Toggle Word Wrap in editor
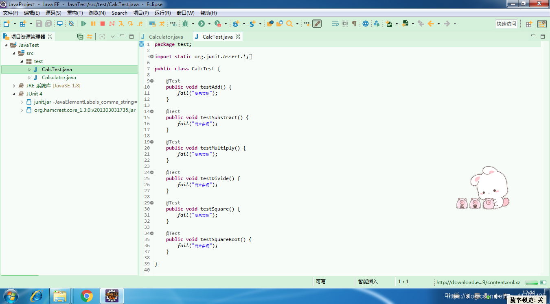Image resolution: width=550 pixels, height=304 pixels. click(335, 24)
